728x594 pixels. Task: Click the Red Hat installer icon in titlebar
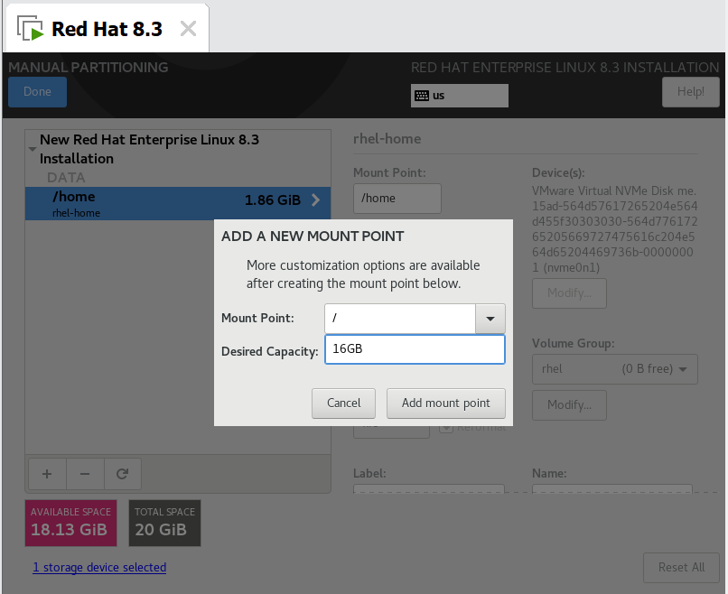tap(28, 27)
